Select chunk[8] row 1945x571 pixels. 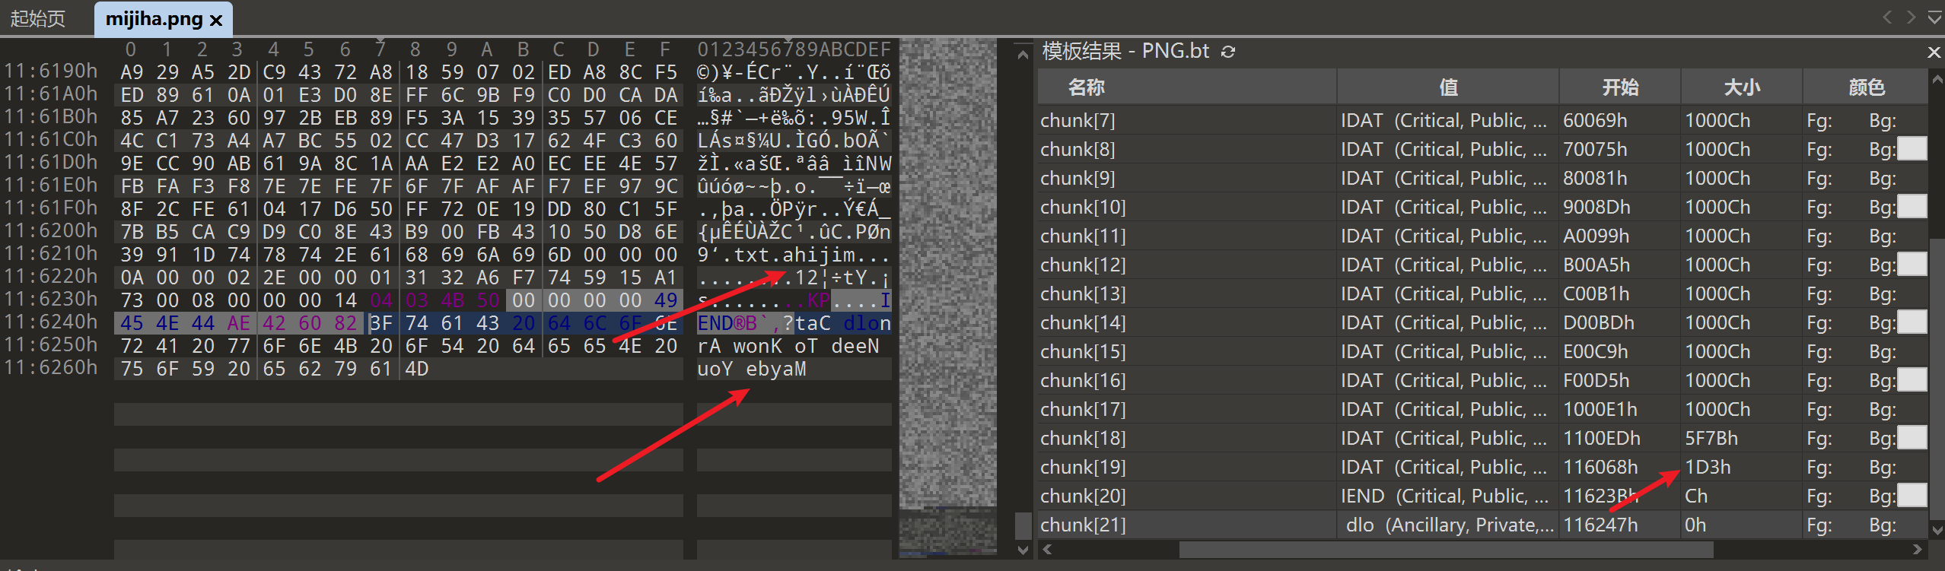pyautogui.click(x=1482, y=149)
